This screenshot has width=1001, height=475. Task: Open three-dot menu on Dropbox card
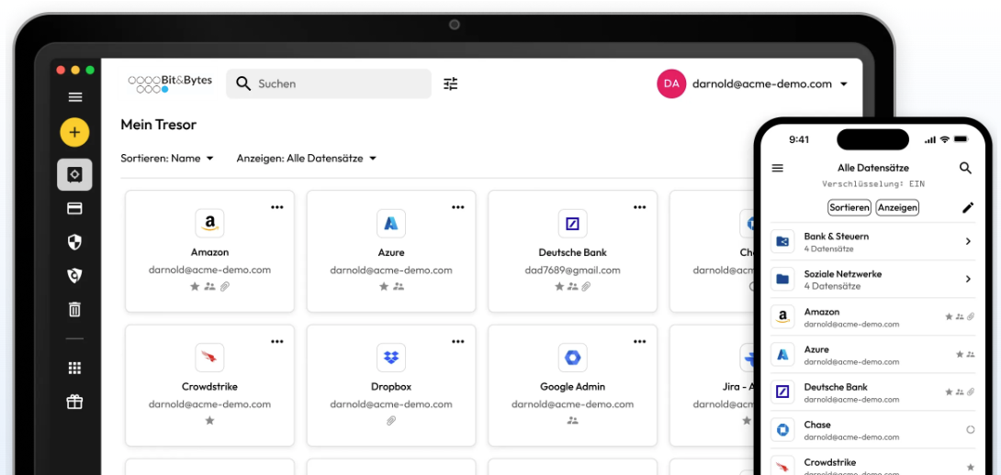click(457, 342)
